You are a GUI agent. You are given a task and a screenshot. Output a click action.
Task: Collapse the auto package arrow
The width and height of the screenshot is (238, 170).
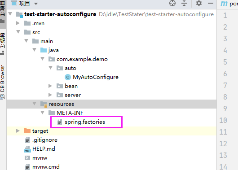[51, 68]
